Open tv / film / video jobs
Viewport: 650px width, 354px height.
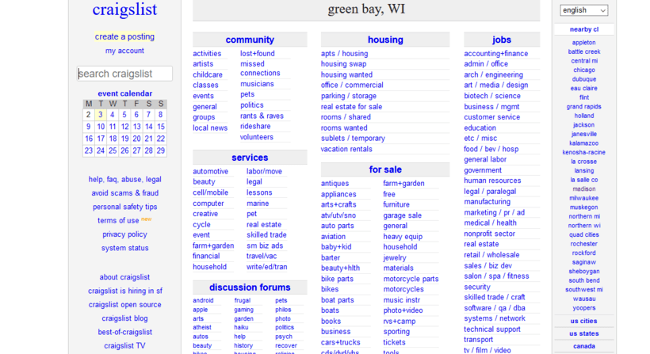(487, 350)
